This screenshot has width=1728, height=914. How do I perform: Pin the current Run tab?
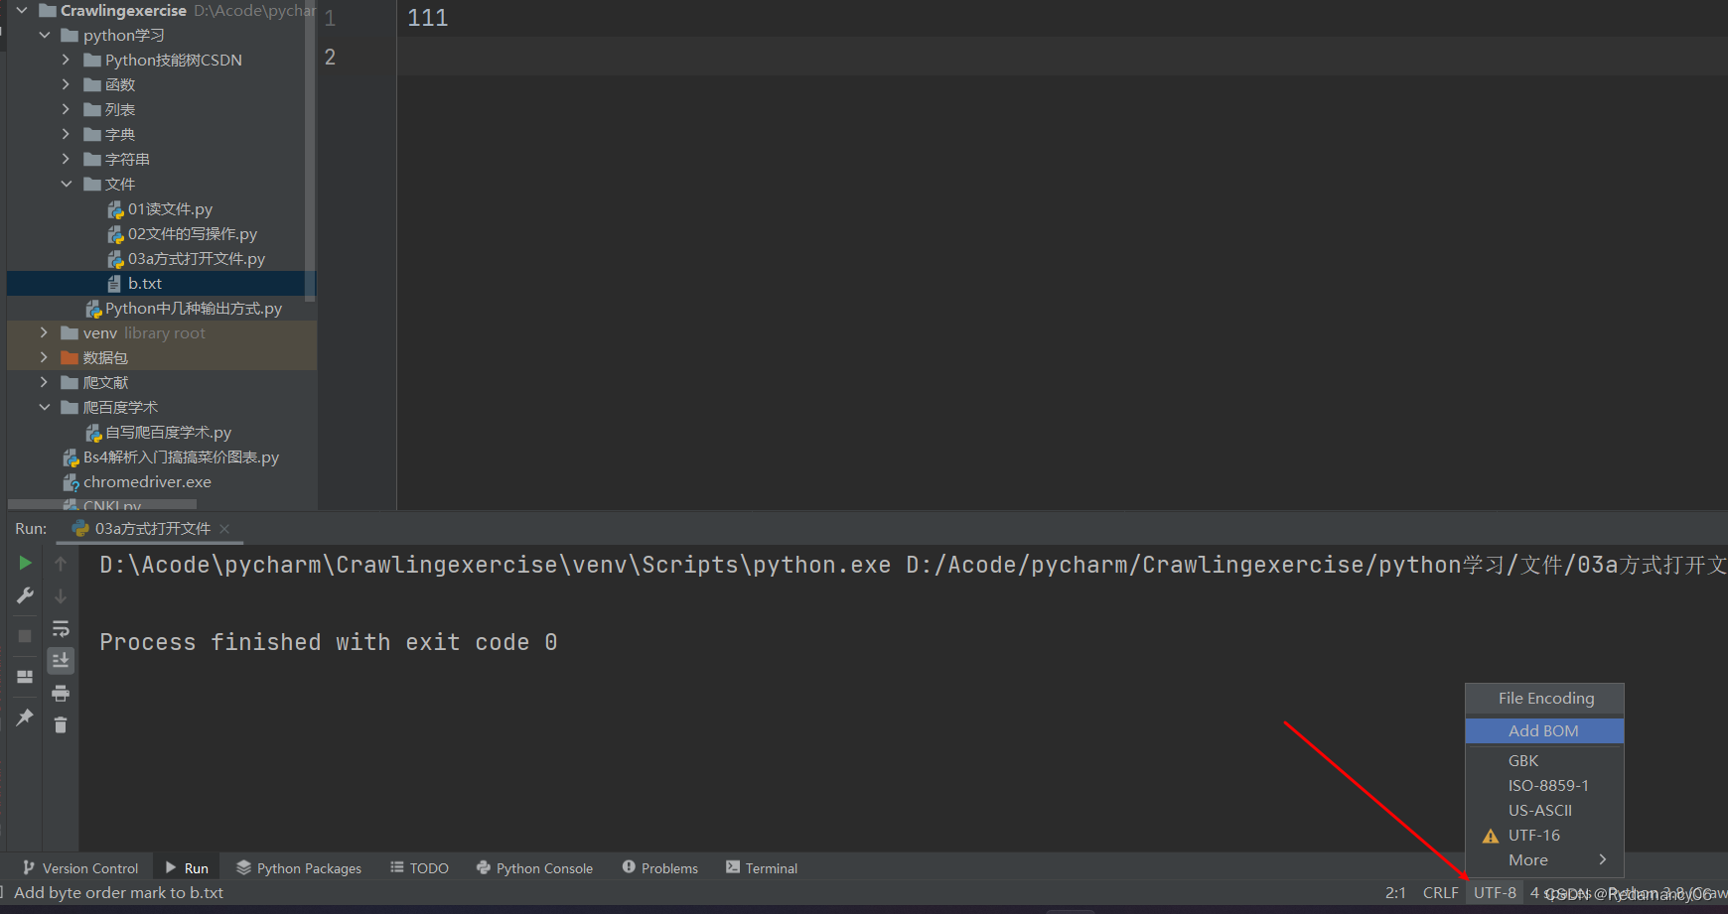pos(25,717)
